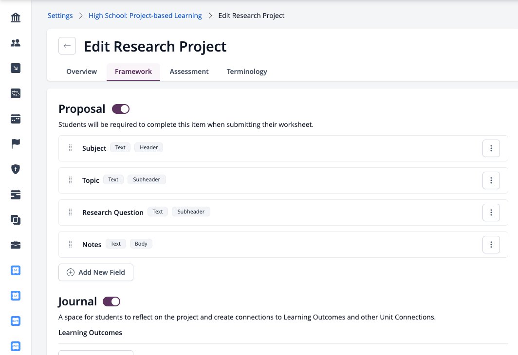Switch to the Assessment tab
The height and width of the screenshot is (355, 518).
(189, 71)
